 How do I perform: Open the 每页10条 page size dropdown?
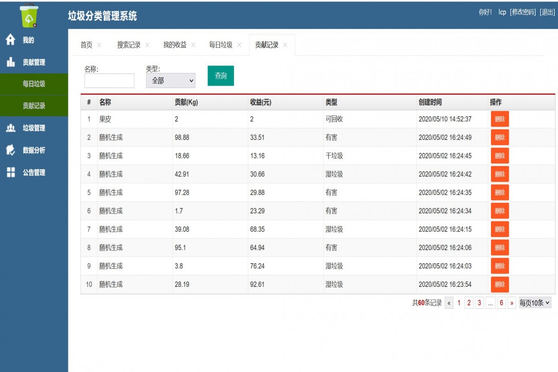click(534, 302)
